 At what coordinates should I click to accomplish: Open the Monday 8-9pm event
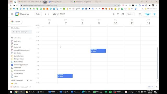(x=65, y=76)
